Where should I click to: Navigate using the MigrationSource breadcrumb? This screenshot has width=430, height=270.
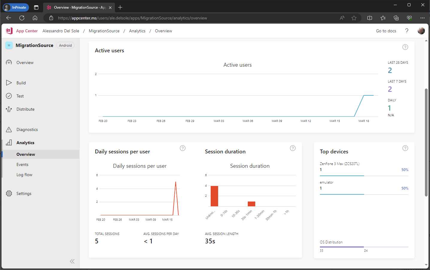click(104, 30)
